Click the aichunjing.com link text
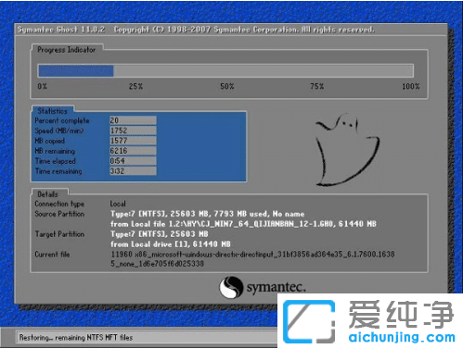 coord(402,337)
